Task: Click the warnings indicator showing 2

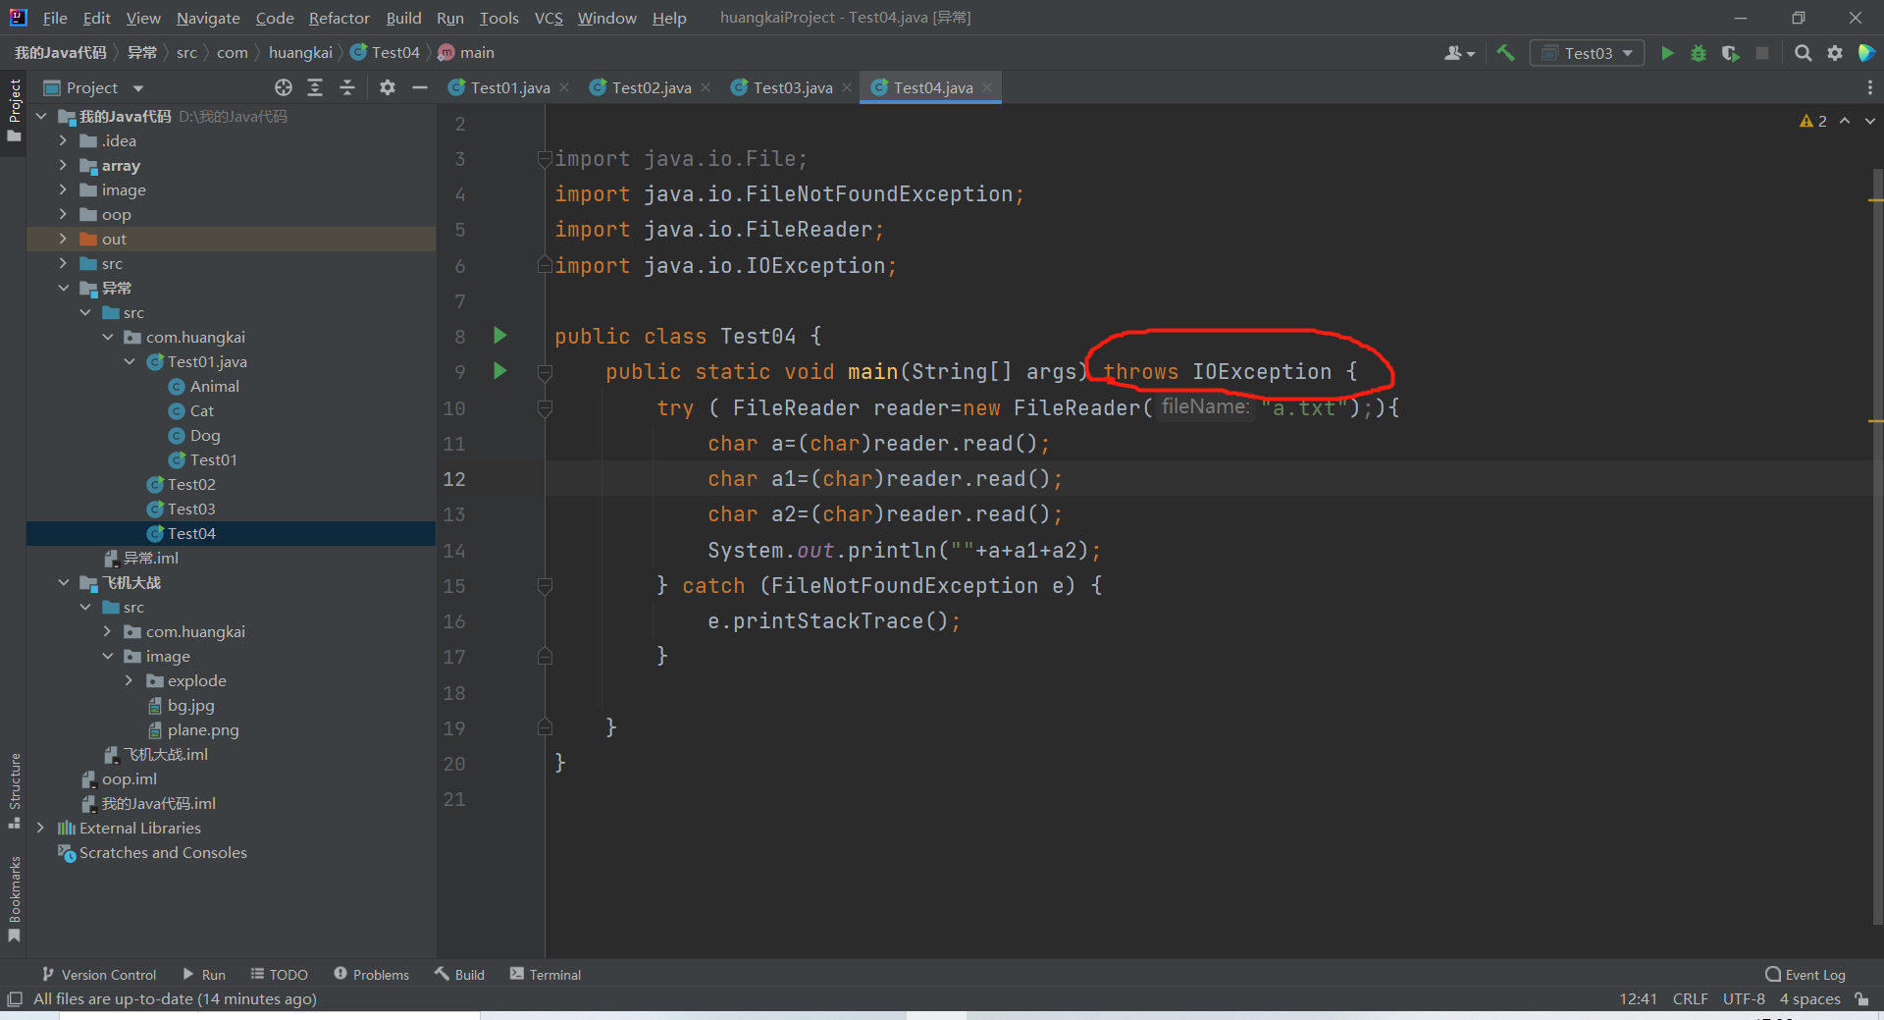Action: click(1812, 121)
